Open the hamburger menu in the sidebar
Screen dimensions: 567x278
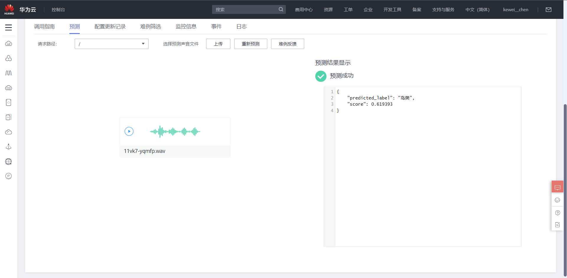click(9, 27)
